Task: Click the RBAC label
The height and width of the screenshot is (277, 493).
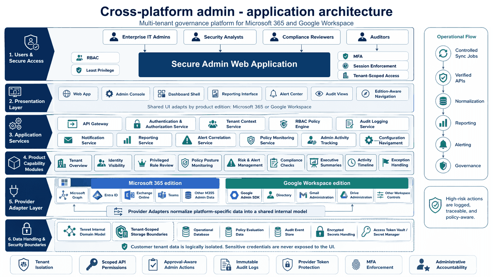Action: point(93,58)
